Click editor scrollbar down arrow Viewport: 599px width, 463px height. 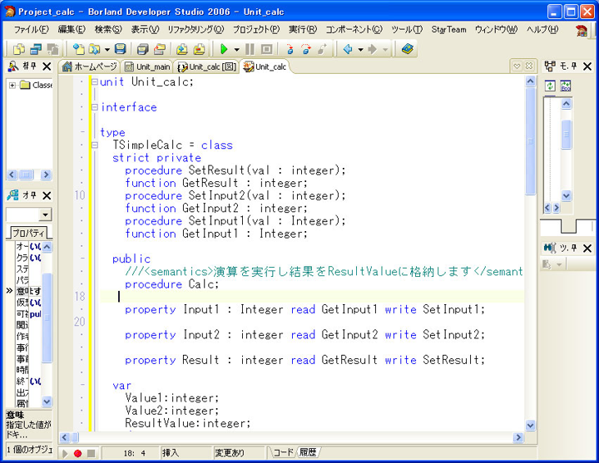531,426
